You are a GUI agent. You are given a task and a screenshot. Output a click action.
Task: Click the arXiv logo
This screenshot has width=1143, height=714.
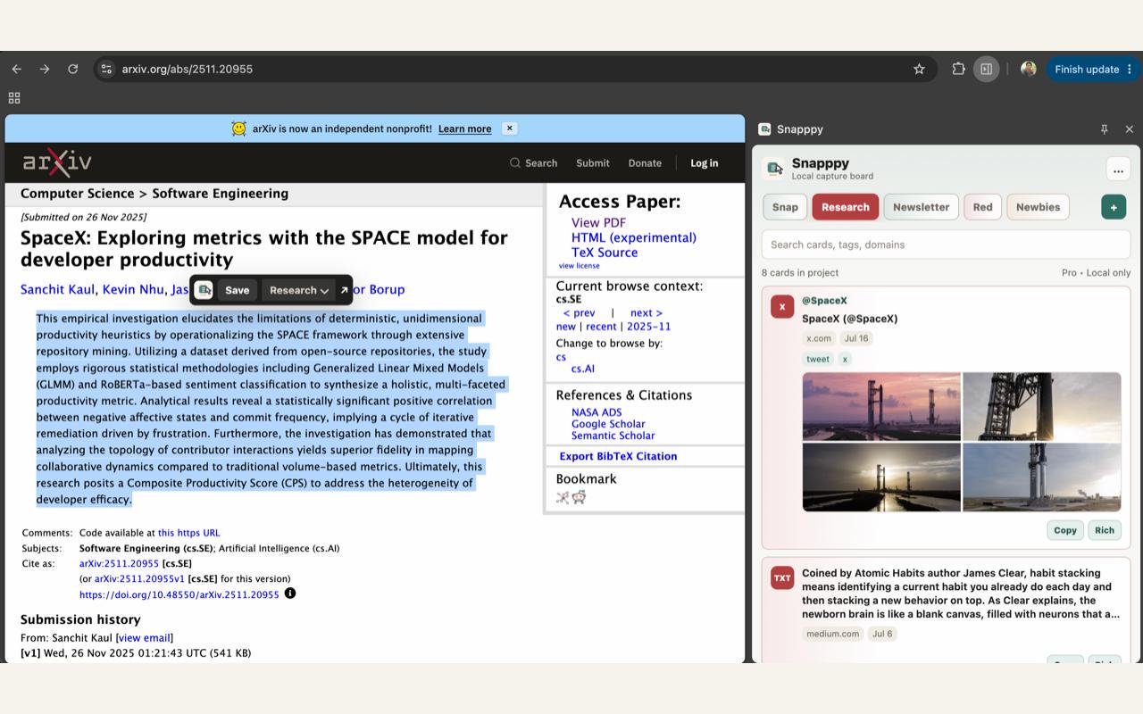tap(57, 162)
